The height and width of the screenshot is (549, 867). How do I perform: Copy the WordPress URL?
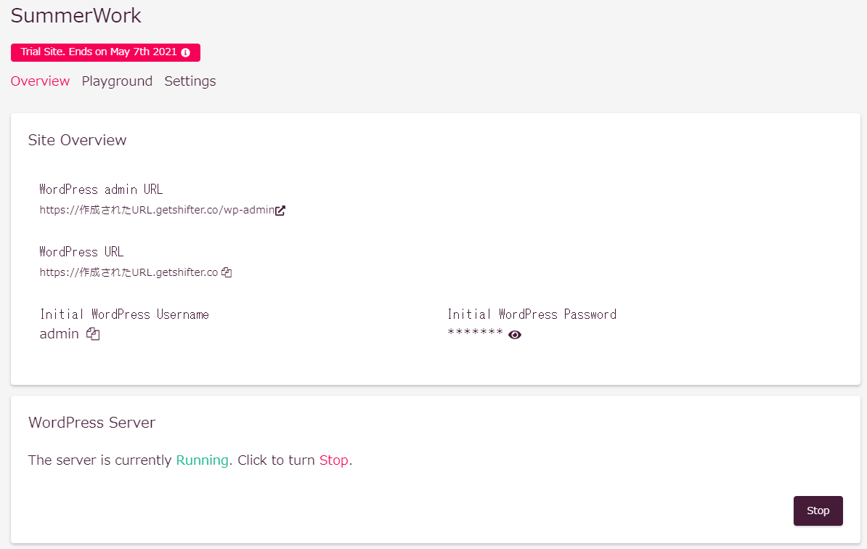[x=227, y=272]
